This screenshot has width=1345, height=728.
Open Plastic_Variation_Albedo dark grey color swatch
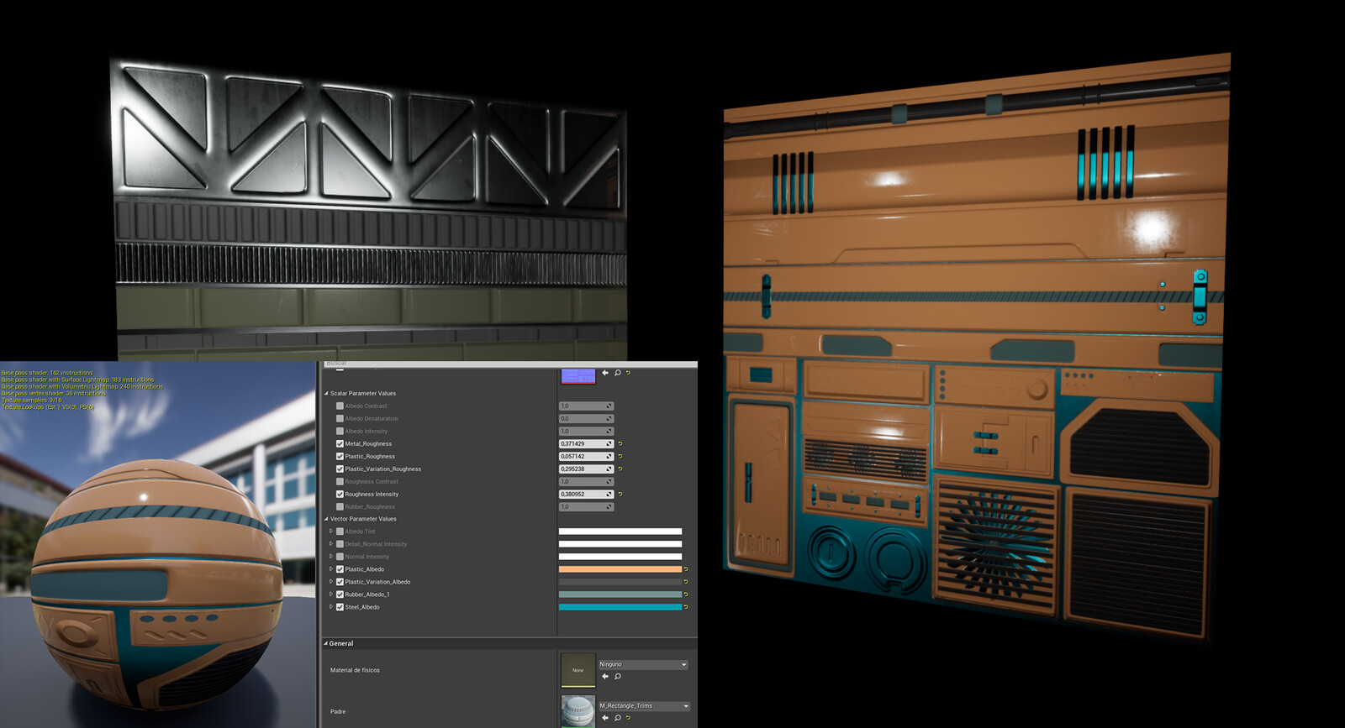point(620,582)
